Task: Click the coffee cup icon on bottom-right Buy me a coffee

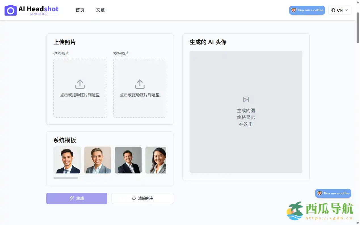Action: [x=320, y=193]
